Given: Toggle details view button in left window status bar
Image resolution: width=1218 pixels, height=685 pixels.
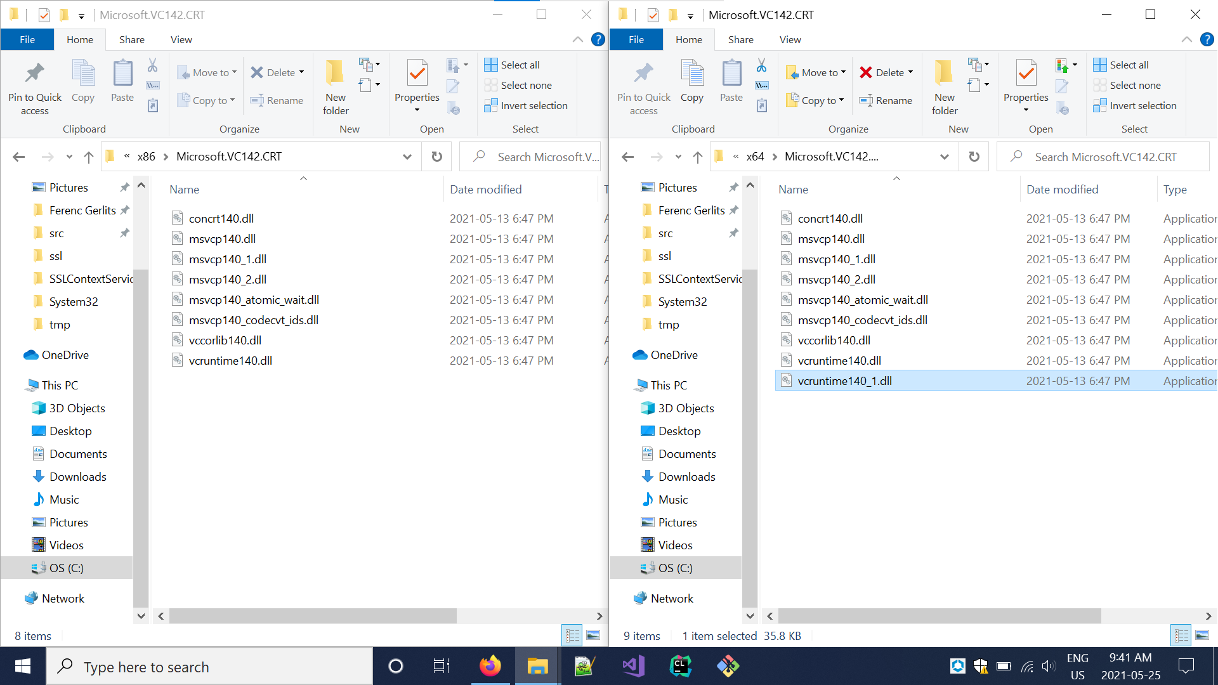Looking at the screenshot, I should [x=572, y=636].
